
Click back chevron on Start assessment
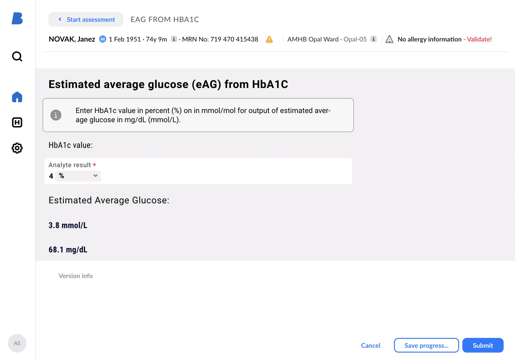click(60, 19)
